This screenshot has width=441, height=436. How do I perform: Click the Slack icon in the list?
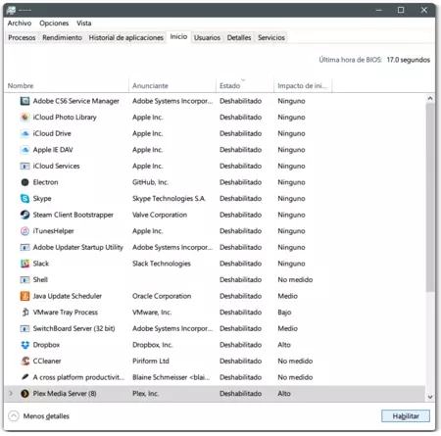coord(24,264)
